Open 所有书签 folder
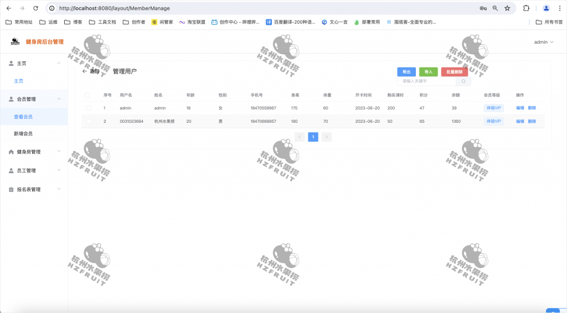Image resolution: width=567 pixels, height=313 pixels. point(549,22)
